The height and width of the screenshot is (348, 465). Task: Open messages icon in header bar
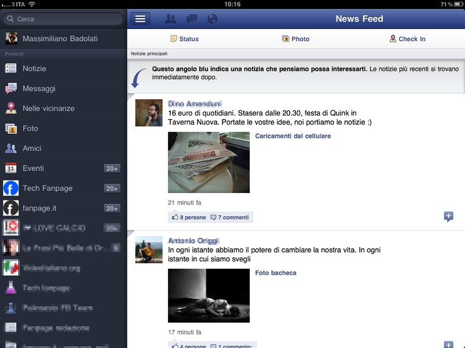pyautogui.click(x=192, y=19)
